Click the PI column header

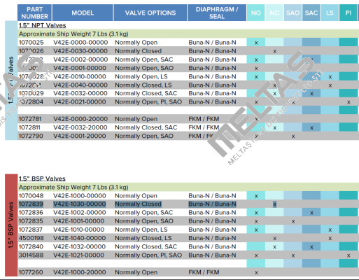click(x=348, y=13)
